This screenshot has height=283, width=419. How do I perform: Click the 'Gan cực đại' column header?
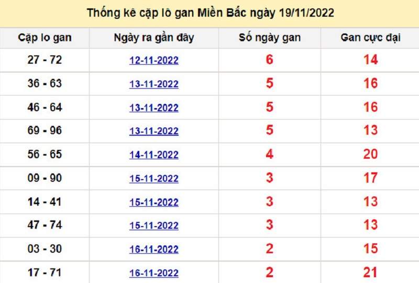point(370,38)
